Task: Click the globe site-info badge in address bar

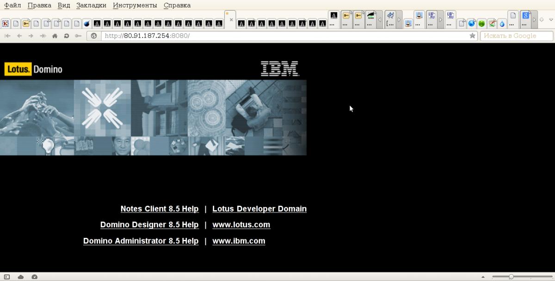Action: point(94,36)
